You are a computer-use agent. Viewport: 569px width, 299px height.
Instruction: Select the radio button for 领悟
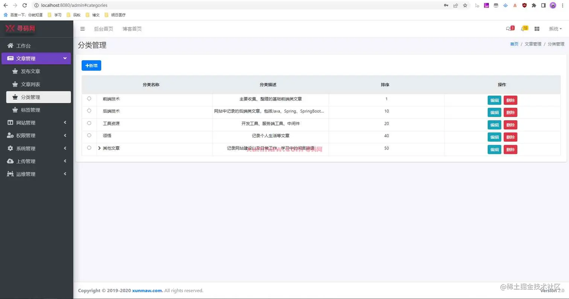point(89,135)
